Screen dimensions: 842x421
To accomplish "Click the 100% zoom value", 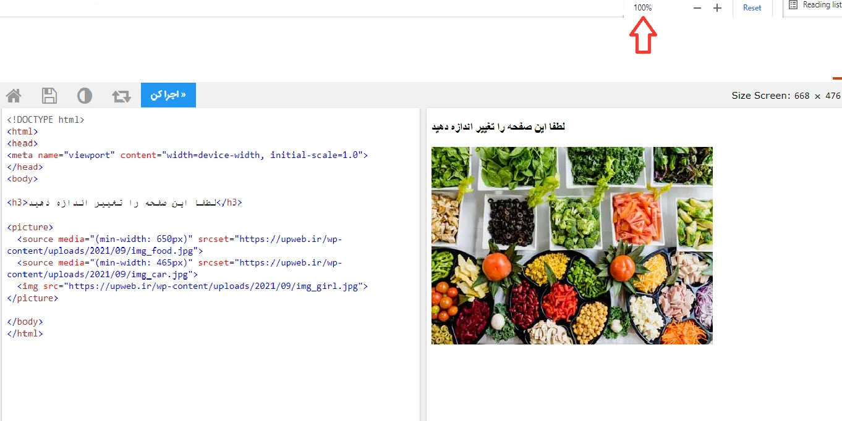I will click(x=642, y=8).
